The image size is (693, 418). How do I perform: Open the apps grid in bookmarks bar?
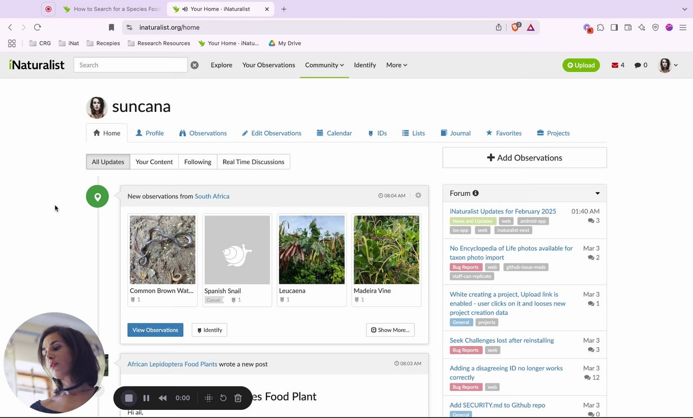tap(12, 43)
